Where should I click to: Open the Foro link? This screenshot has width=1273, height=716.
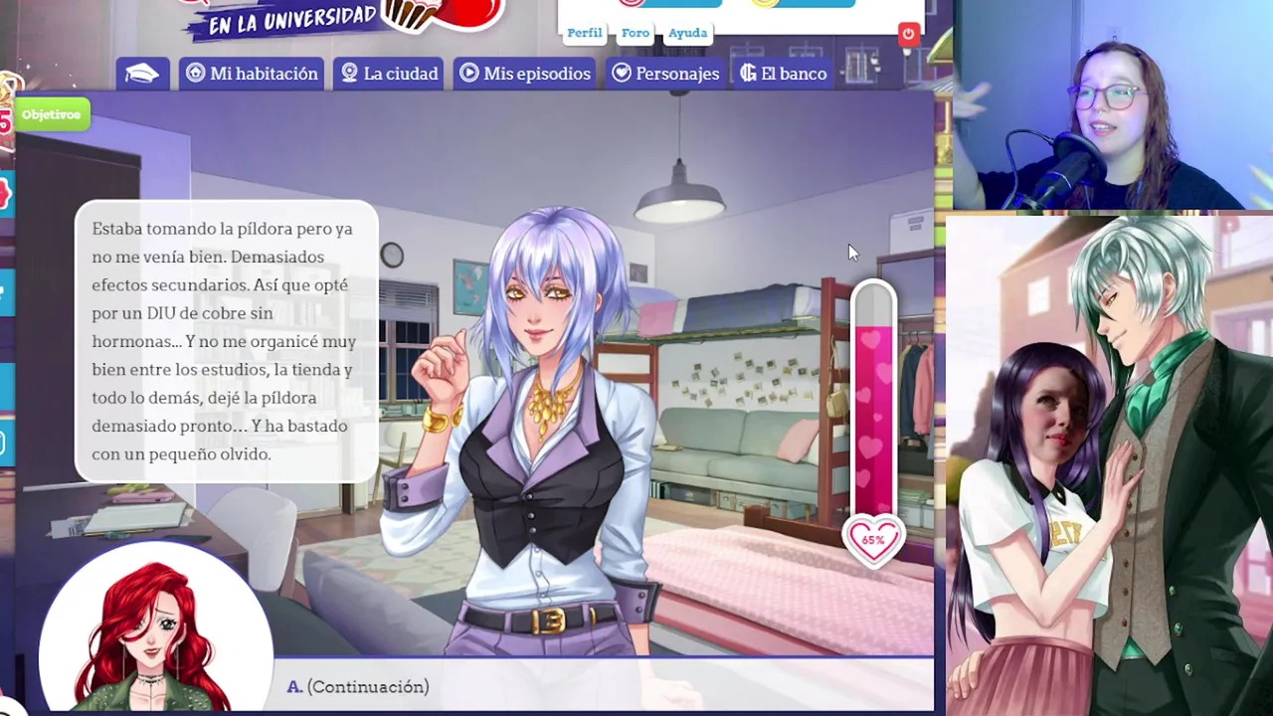tap(636, 33)
